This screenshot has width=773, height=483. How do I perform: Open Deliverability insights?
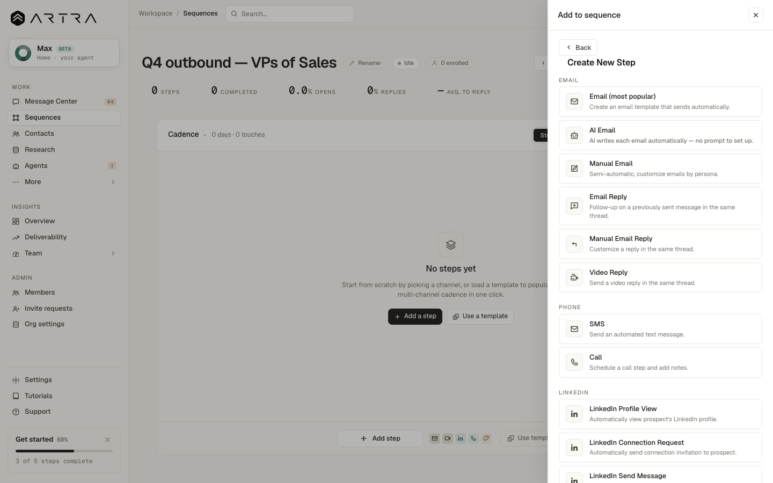[x=64, y=237]
